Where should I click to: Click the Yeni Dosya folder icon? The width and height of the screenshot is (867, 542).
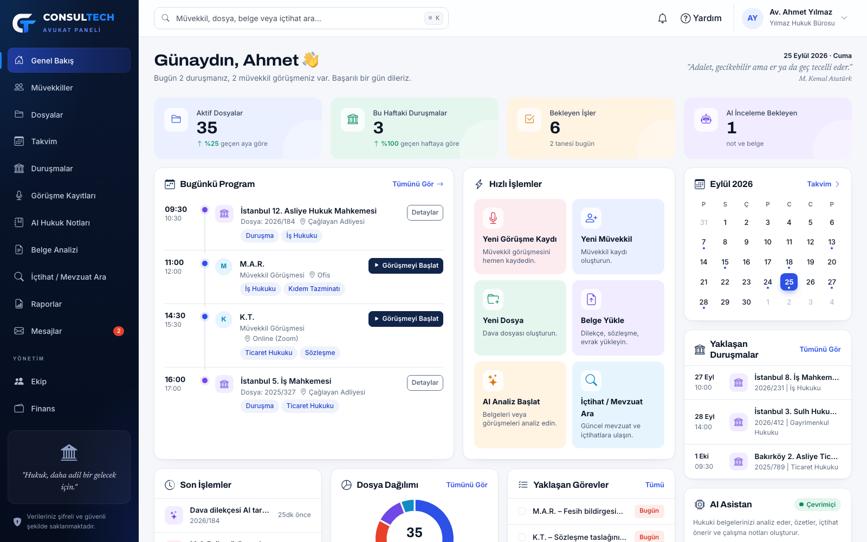point(493,299)
